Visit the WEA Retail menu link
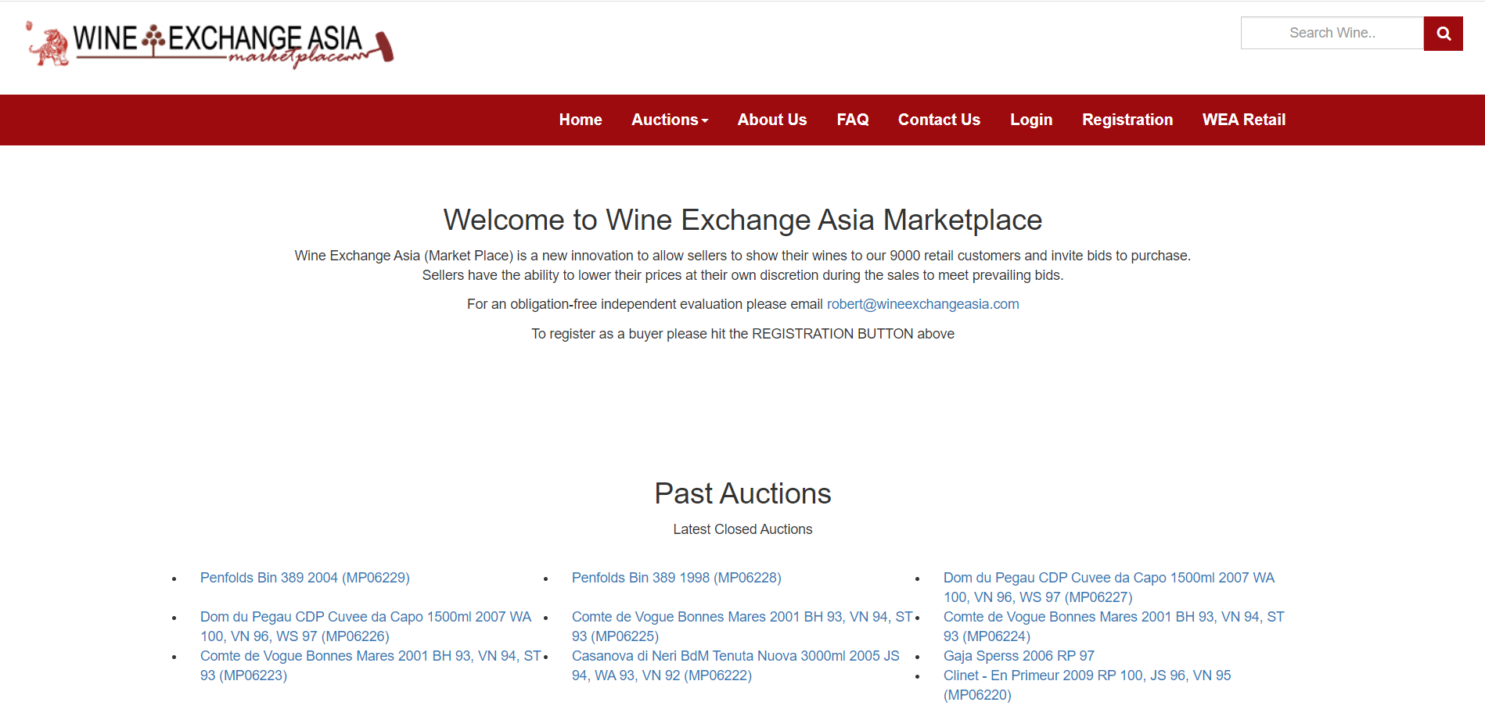 pyautogui.click(x=1244, y=120)
